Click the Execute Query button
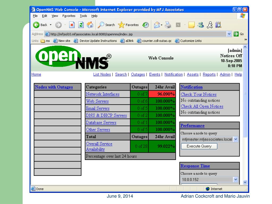 tap(199, 146)
